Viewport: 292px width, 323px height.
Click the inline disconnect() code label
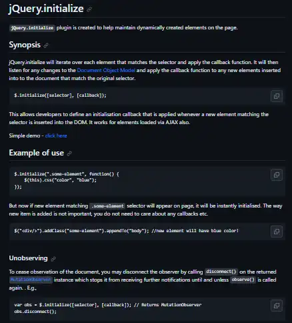point(221,272)
